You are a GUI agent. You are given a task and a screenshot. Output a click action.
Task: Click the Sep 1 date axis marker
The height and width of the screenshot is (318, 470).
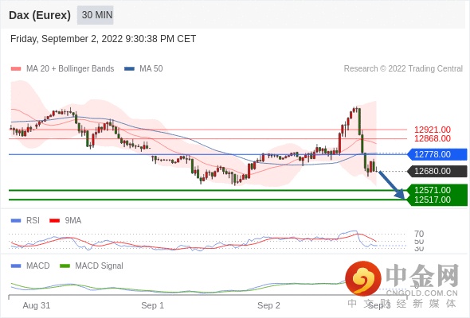[153, 305]
